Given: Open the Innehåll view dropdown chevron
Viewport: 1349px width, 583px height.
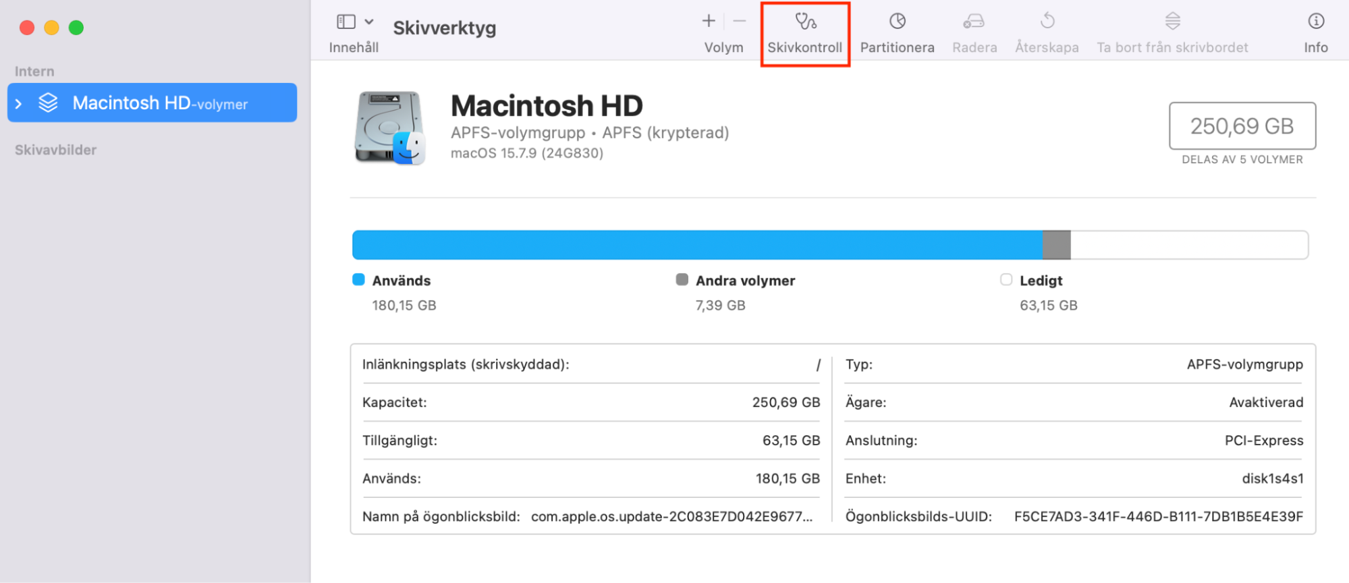Looking at the screenshot, I should [x=369, y=22].
